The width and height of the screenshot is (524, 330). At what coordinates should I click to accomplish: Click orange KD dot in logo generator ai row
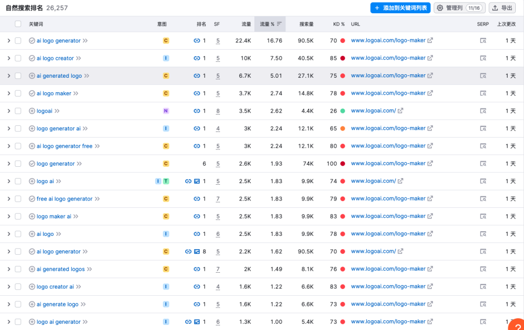tap(342, 128)
